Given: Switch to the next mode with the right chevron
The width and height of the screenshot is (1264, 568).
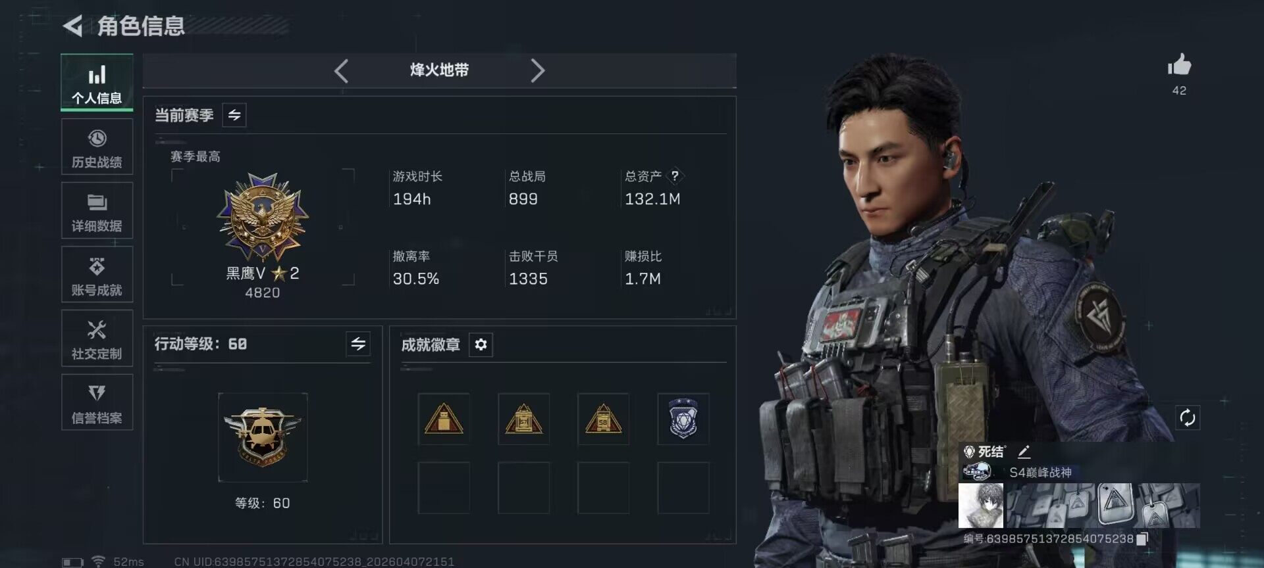Looking at the screenshot, I should click(x=537, y=70).
